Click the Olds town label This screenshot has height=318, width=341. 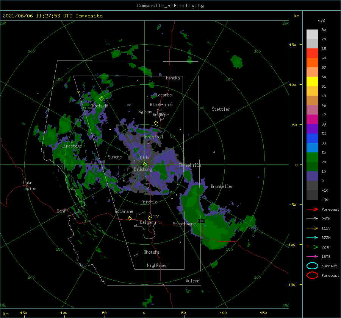click(x=144, y=158)
